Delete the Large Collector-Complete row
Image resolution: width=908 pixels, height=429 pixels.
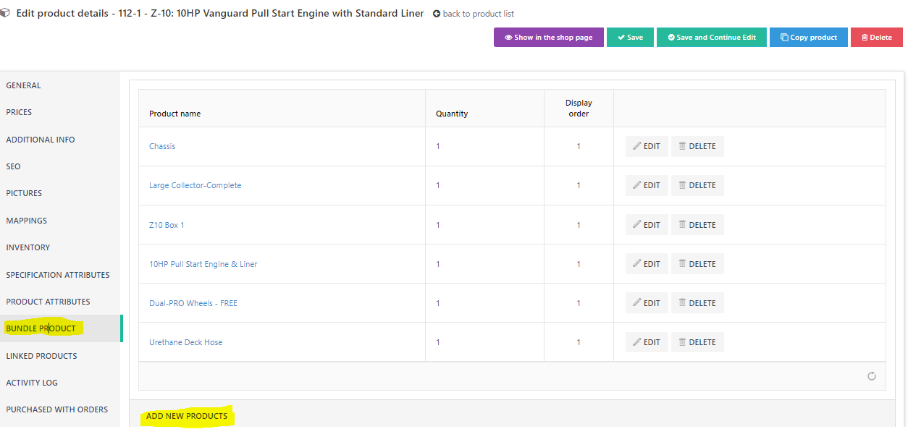697,185
